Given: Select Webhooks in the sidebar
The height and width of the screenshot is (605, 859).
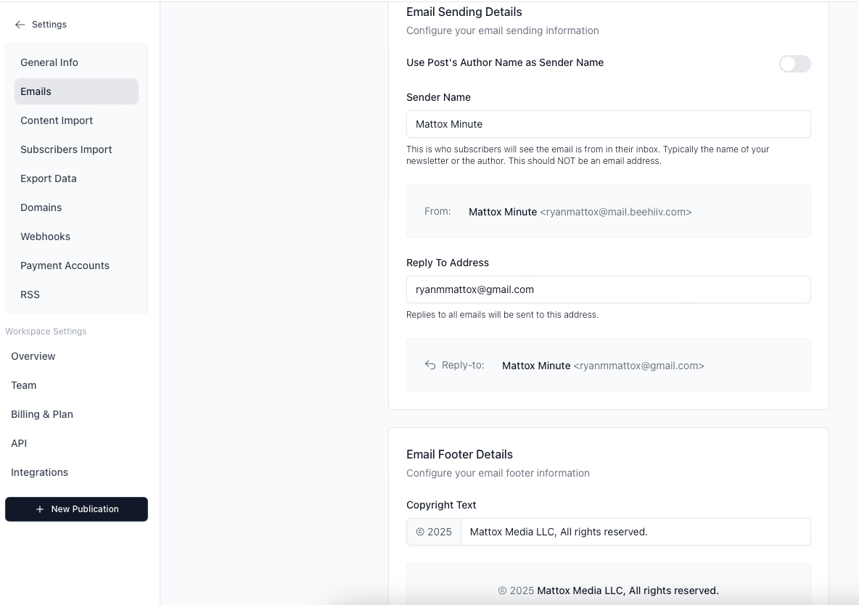Looking at the screenshot, I should coord(45,236).
